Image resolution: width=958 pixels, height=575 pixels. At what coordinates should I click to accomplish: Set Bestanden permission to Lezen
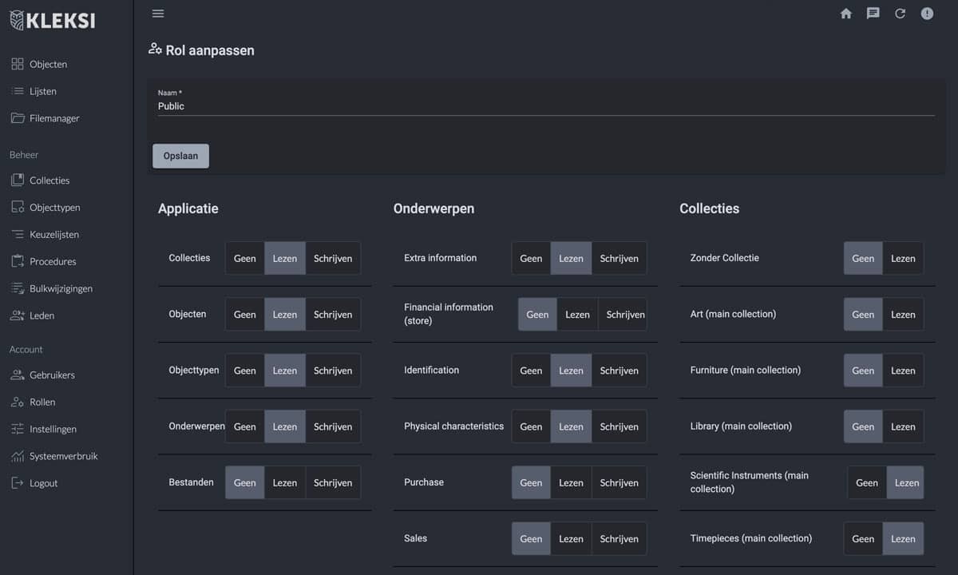(284, 483)
